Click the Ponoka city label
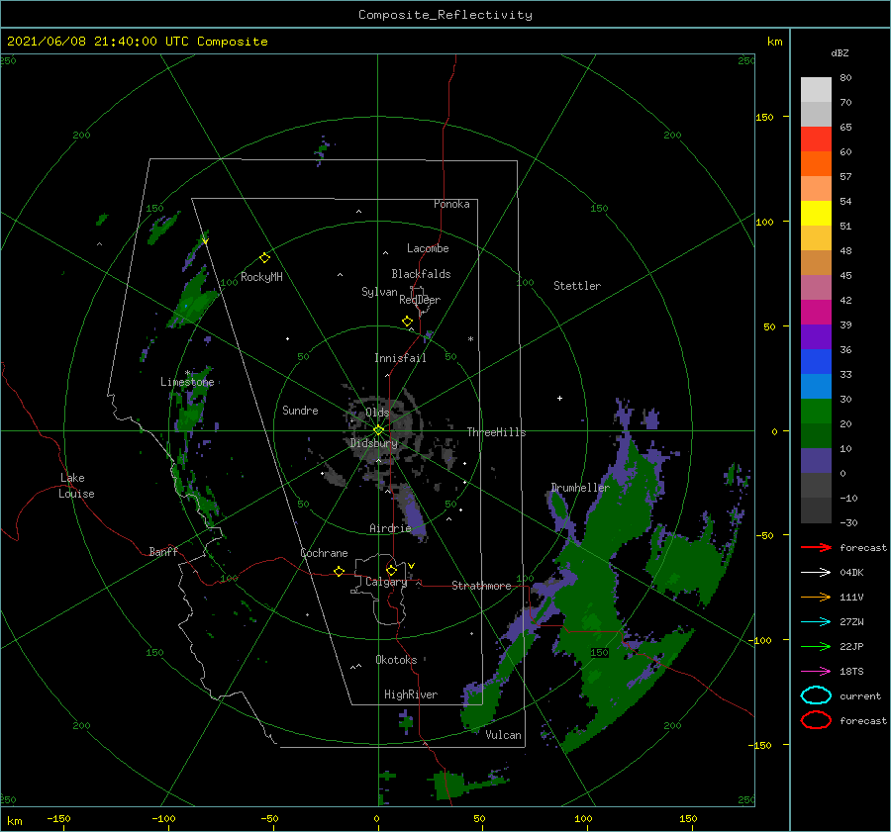This screenshot has width=891, height=832. click(451, 204)
